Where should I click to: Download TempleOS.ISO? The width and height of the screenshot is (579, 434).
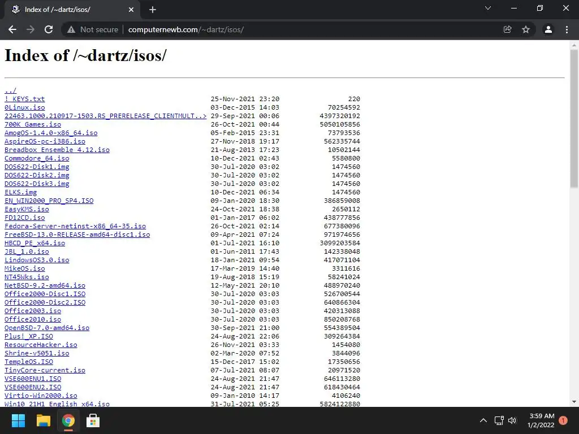(29, 362)
